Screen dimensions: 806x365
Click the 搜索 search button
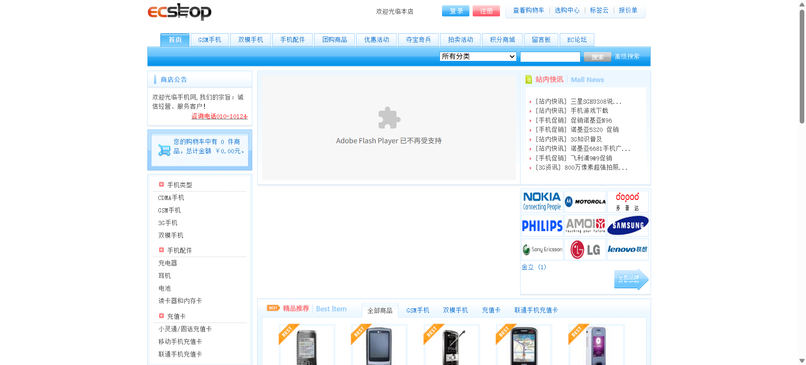597,57
